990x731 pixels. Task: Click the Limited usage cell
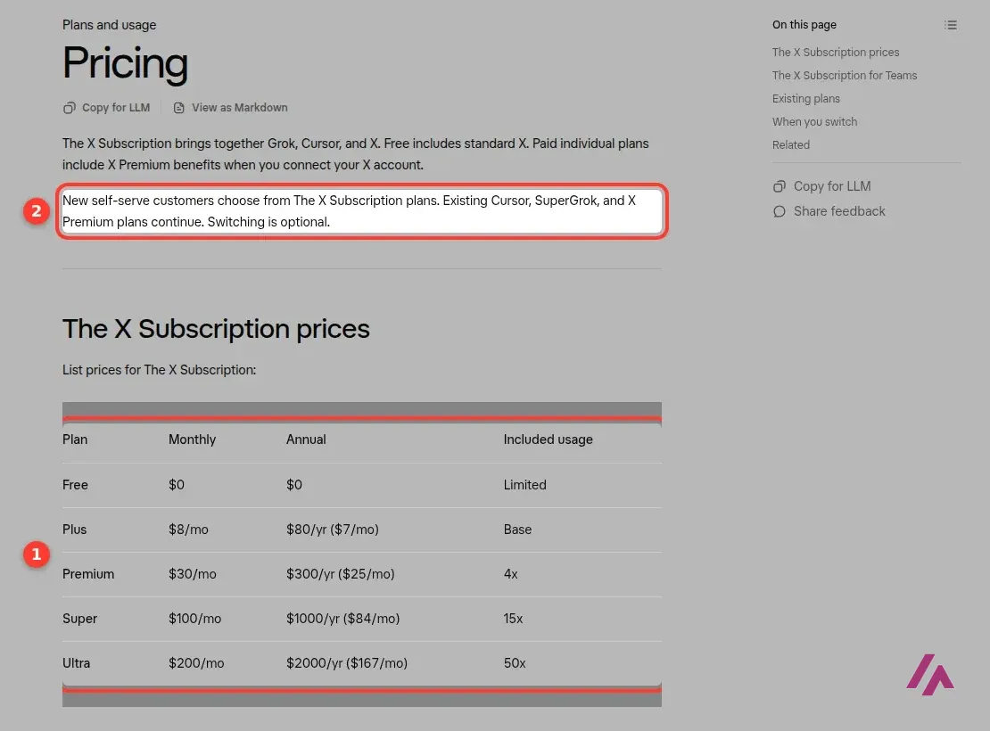(x=524, y=485)
